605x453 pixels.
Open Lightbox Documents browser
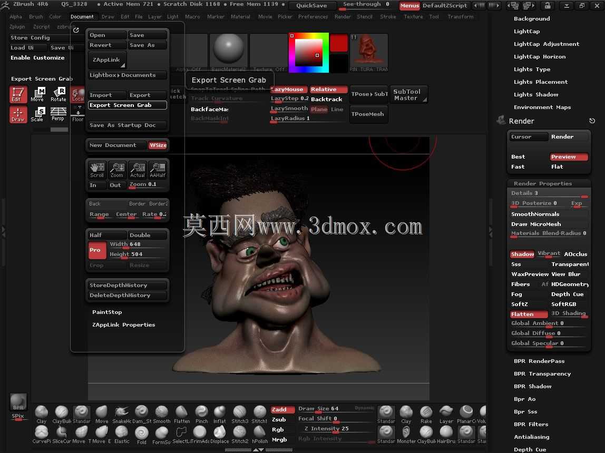point(128,75)
